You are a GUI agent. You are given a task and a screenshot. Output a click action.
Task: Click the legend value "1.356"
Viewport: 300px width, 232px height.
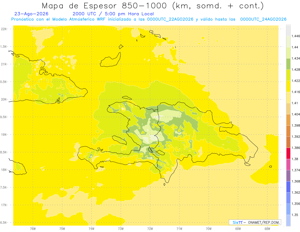tap(296, 203)
